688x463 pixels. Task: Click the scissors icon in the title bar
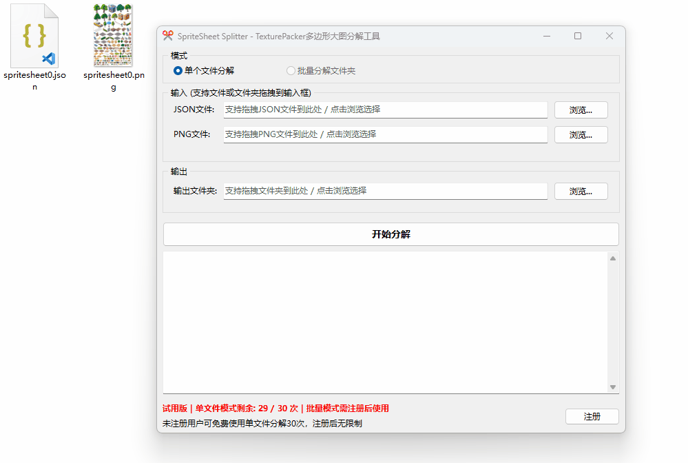168,36
